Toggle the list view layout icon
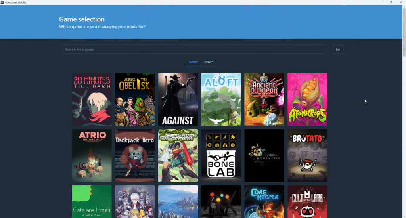This screenshot has width=406, height=218. pos(338,49)
